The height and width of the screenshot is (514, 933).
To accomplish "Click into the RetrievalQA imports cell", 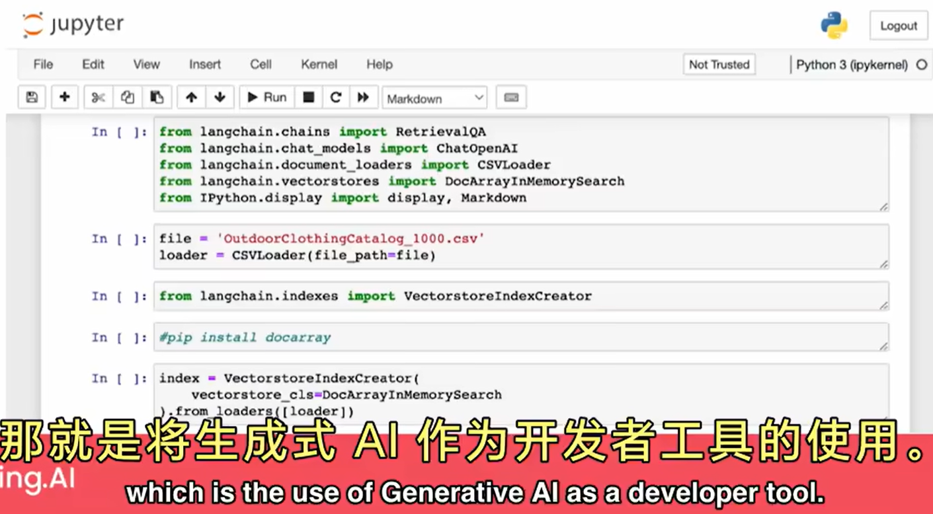I will coord(521,165).
